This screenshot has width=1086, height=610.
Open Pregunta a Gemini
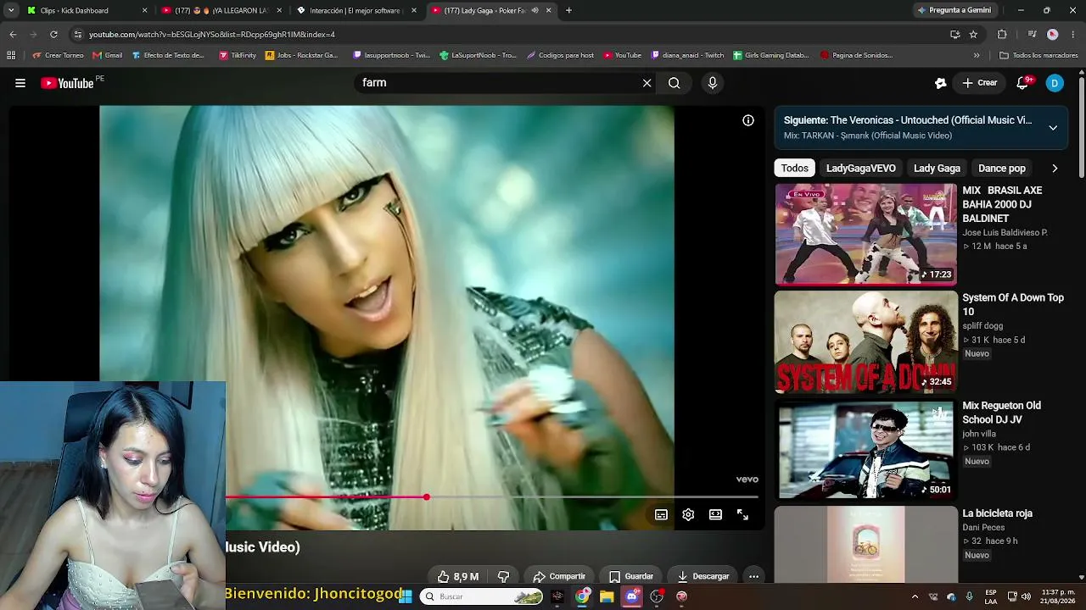954,10
